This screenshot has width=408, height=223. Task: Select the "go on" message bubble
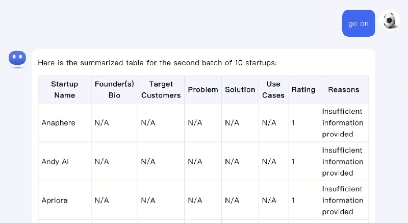tap(359, 23)
